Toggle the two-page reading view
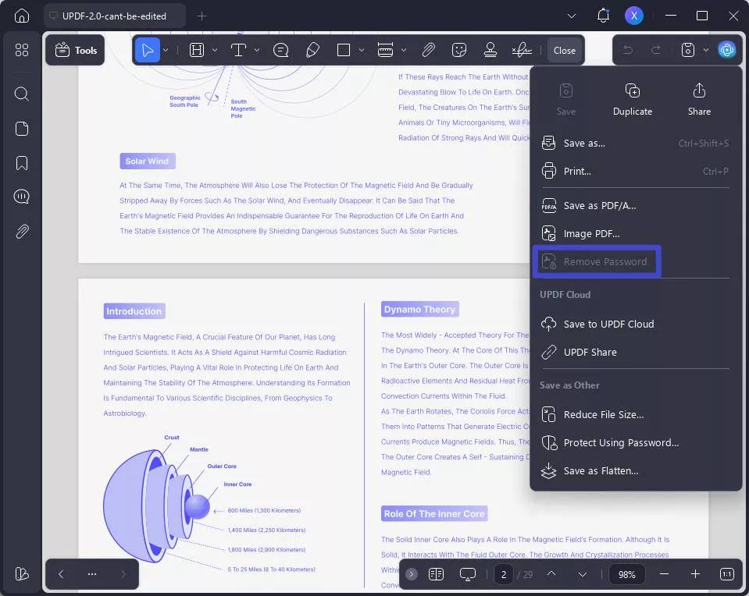 (x=436, y=574)
